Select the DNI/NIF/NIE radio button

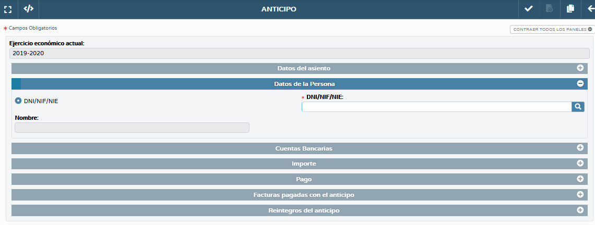click(x=18, y=101)
